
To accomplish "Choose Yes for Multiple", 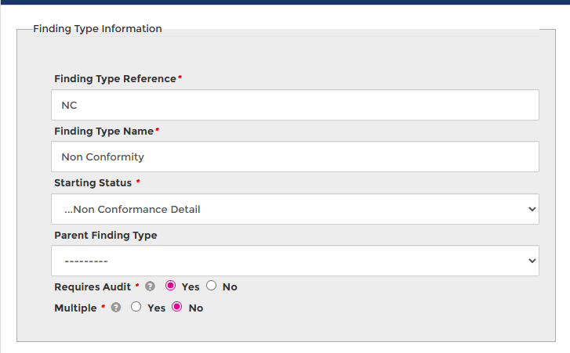I will click(136, 307).
